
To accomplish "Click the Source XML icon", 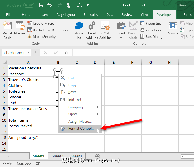I will (173, 28).
